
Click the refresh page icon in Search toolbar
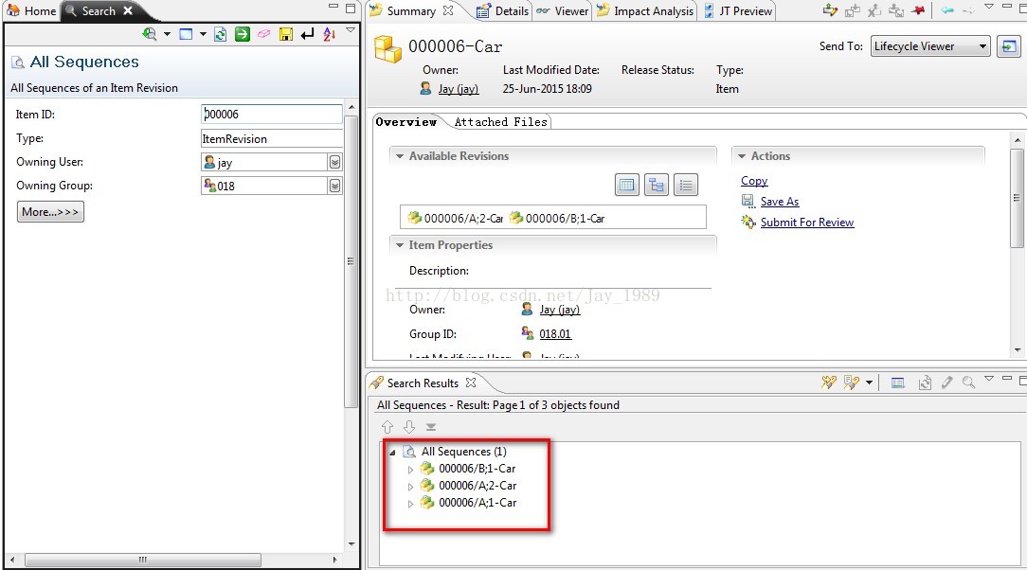tap(221, 34)
